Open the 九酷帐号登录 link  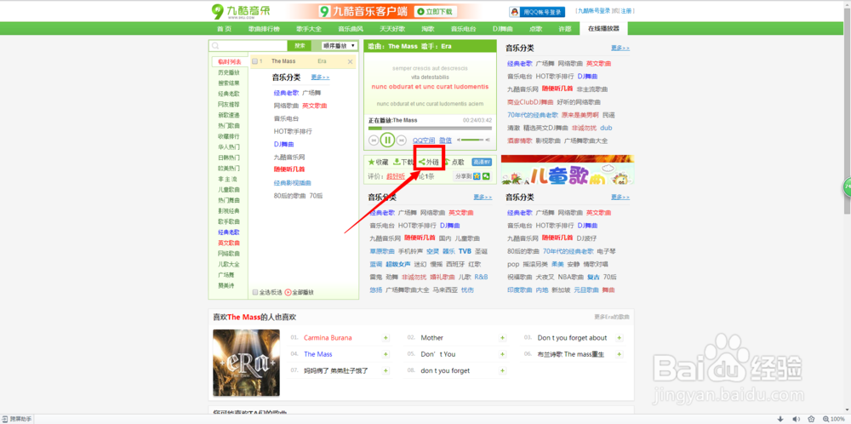coord(593,11)
